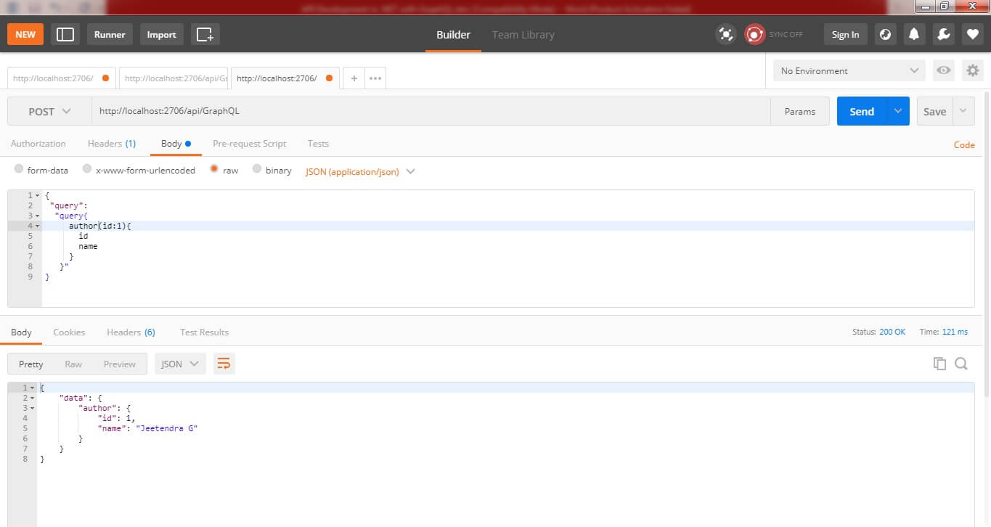Screen dimensions: 991x527
Task: Toggle line wrap icon in response
Action: click(224, 364)
